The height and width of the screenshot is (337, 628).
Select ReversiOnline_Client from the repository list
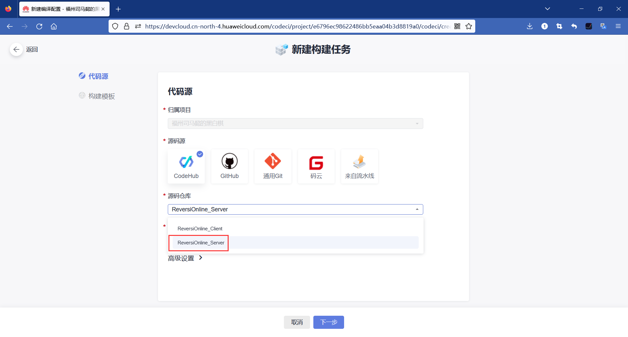200,228
